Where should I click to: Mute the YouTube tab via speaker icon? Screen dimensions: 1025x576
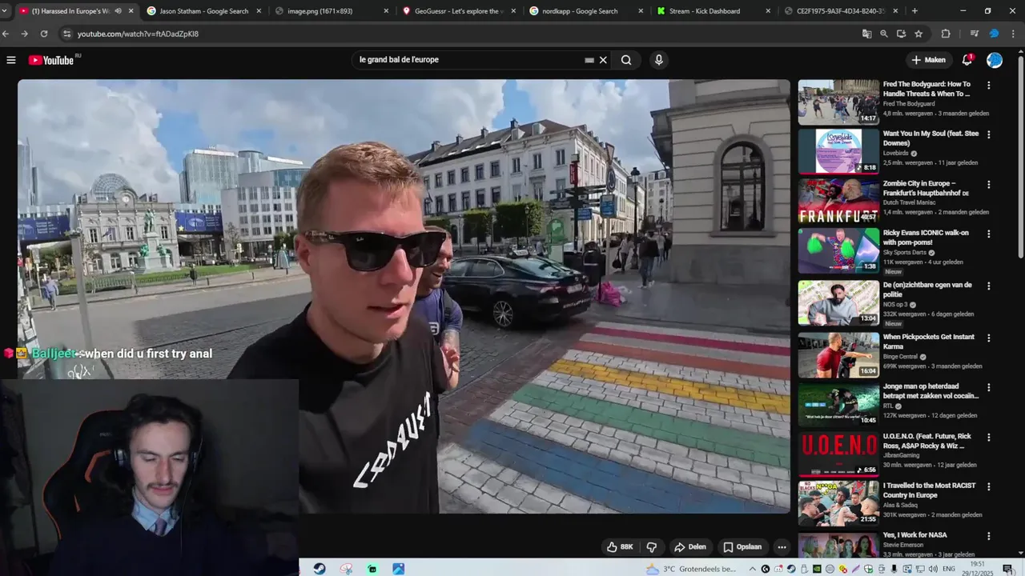119,11
